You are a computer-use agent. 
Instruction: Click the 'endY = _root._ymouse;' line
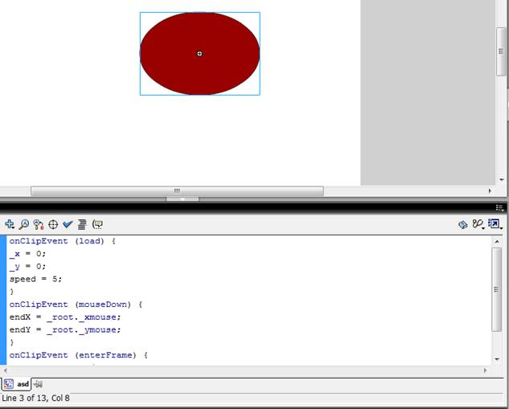[x=65, y=330]
